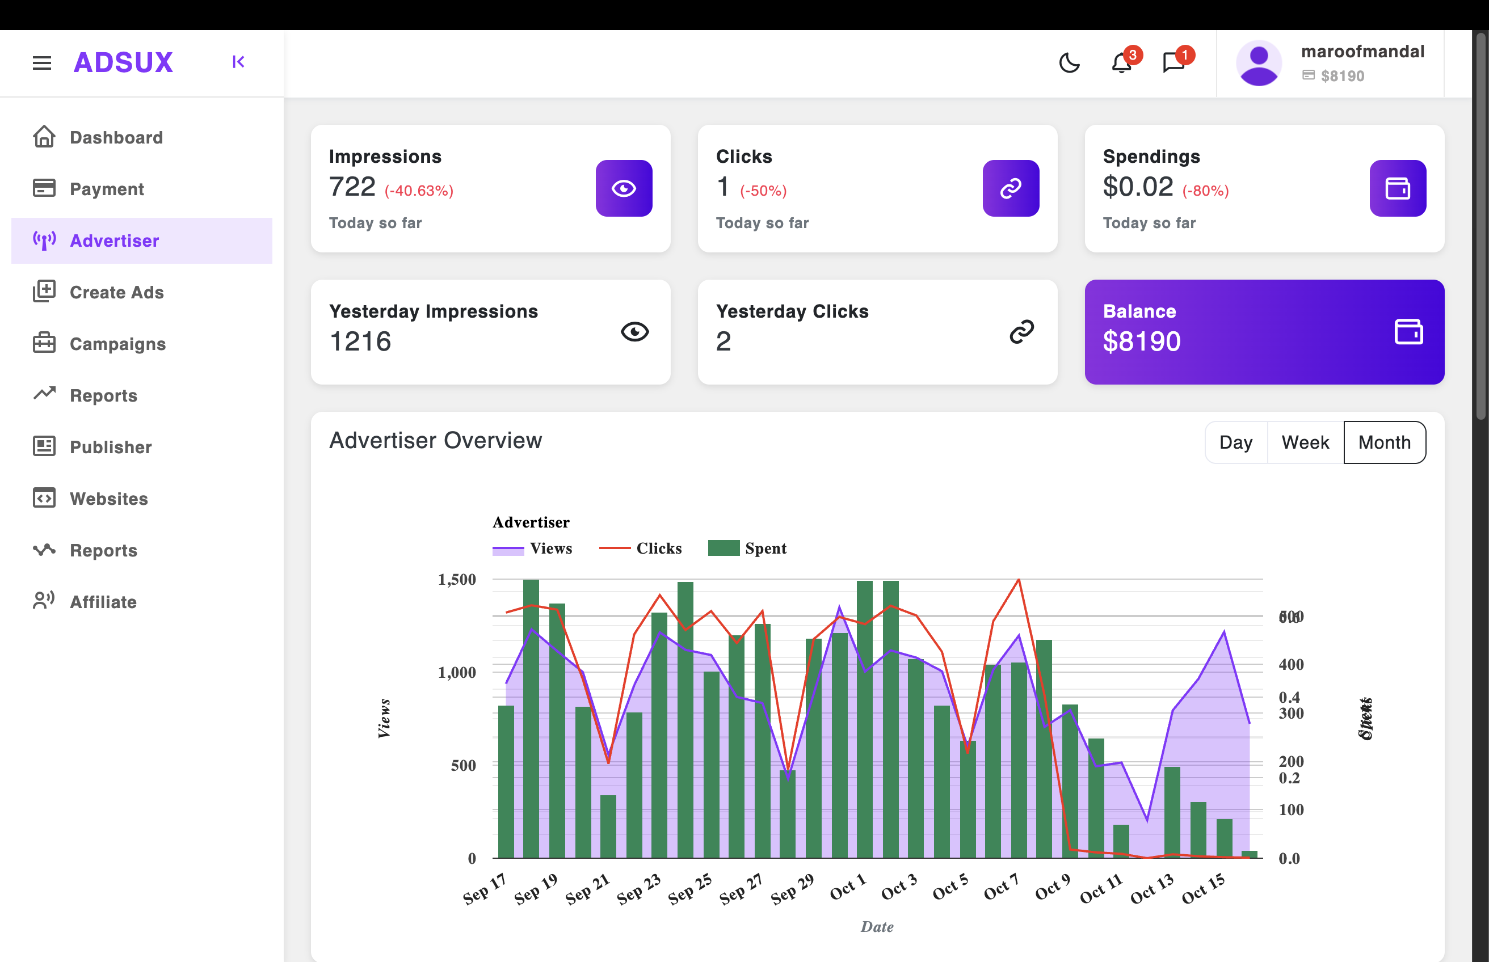
Task: Click the ADSUX logo
Action: tap(123, 62)
